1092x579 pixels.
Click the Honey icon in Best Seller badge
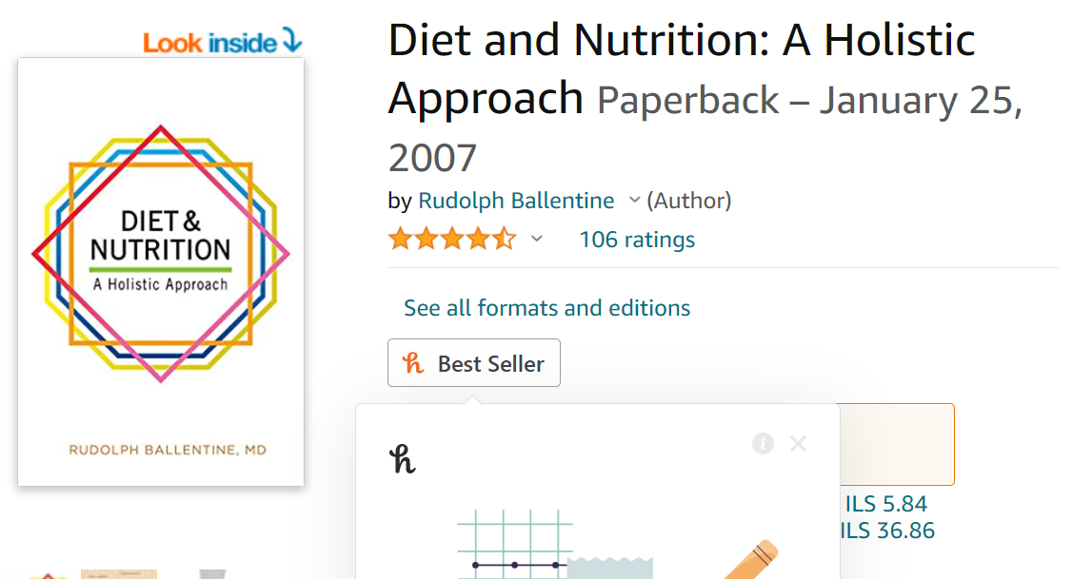(413, 363)
